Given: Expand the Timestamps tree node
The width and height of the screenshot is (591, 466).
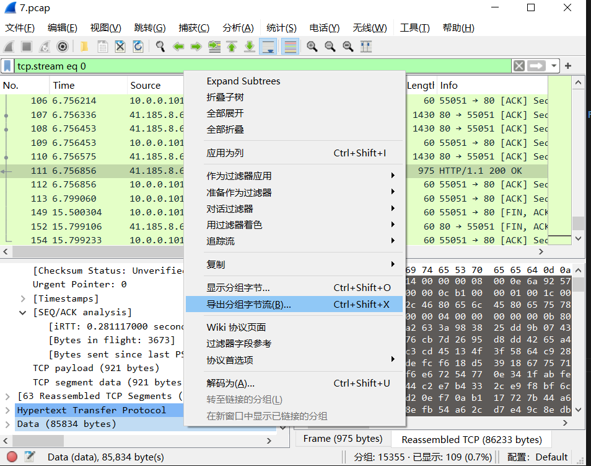Looking at the screenshot, I should click(24, 298).
